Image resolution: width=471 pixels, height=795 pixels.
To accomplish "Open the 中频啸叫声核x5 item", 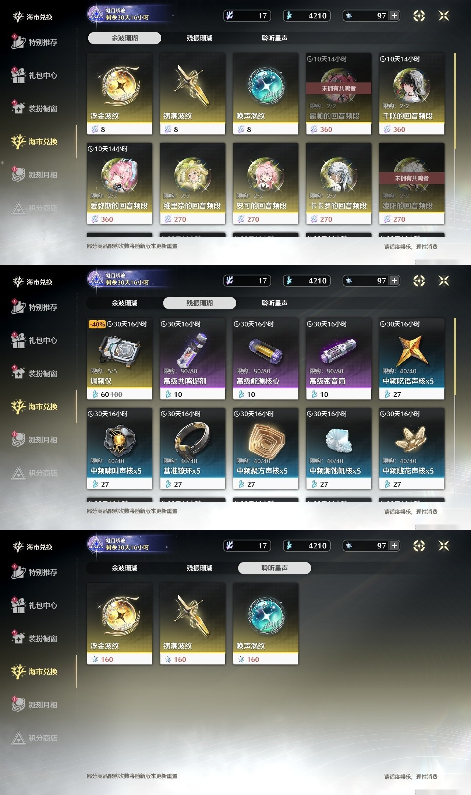I will click(120, 449).
